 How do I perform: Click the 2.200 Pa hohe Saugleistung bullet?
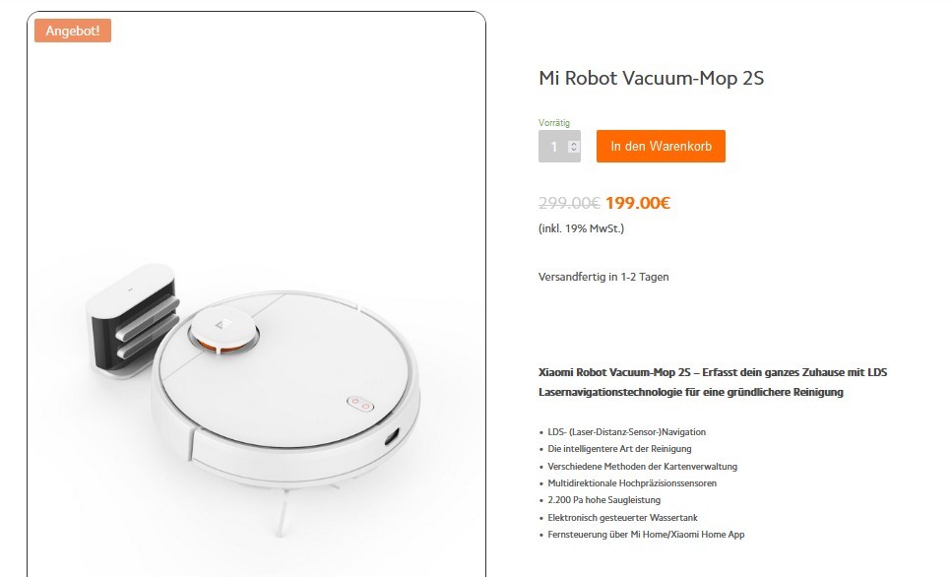(x=604, y=500)
